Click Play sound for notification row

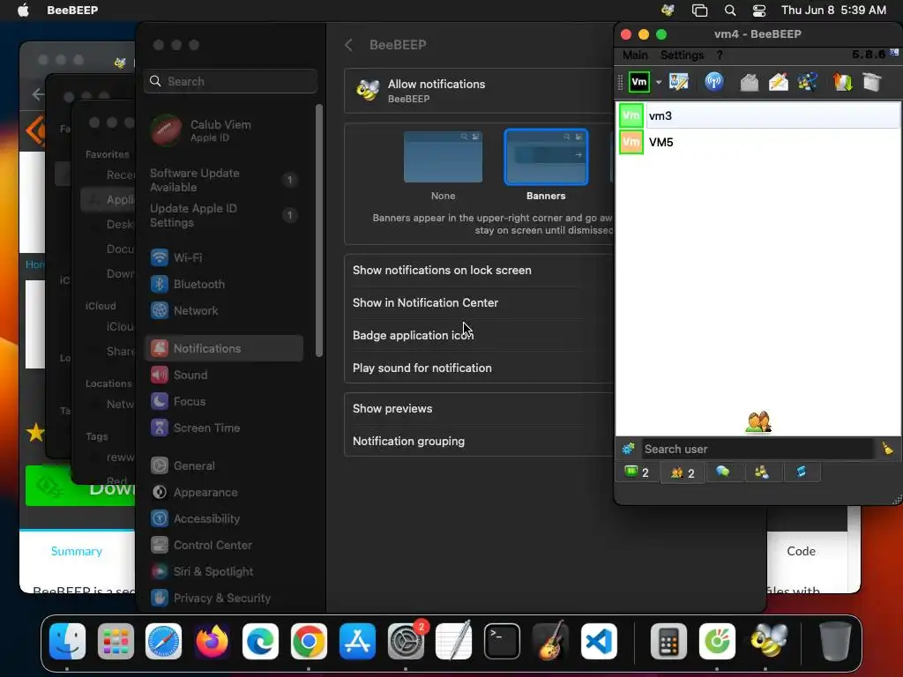(x=479, y=368)
